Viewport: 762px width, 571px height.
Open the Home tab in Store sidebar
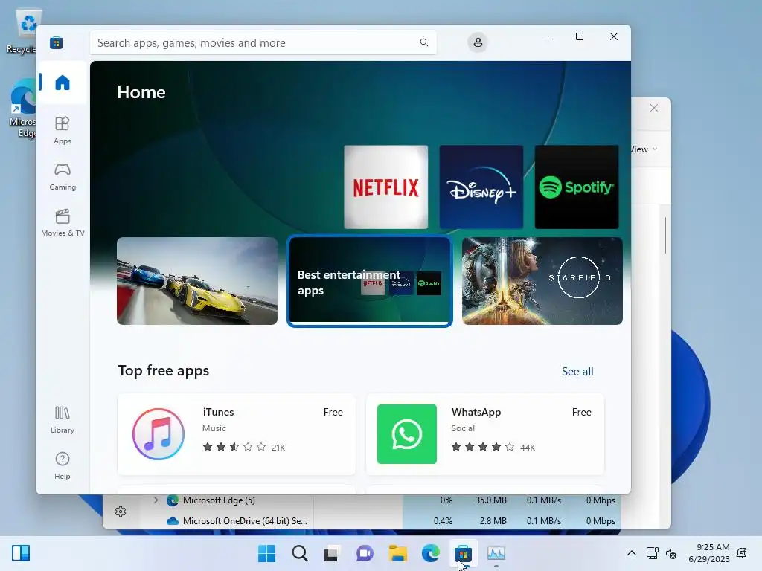click(x=63, y=83)
